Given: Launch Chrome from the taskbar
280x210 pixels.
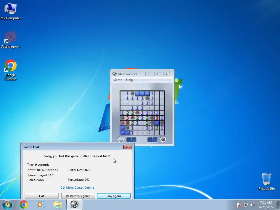Looking at the screenshot, I should (x=24, y=205).
